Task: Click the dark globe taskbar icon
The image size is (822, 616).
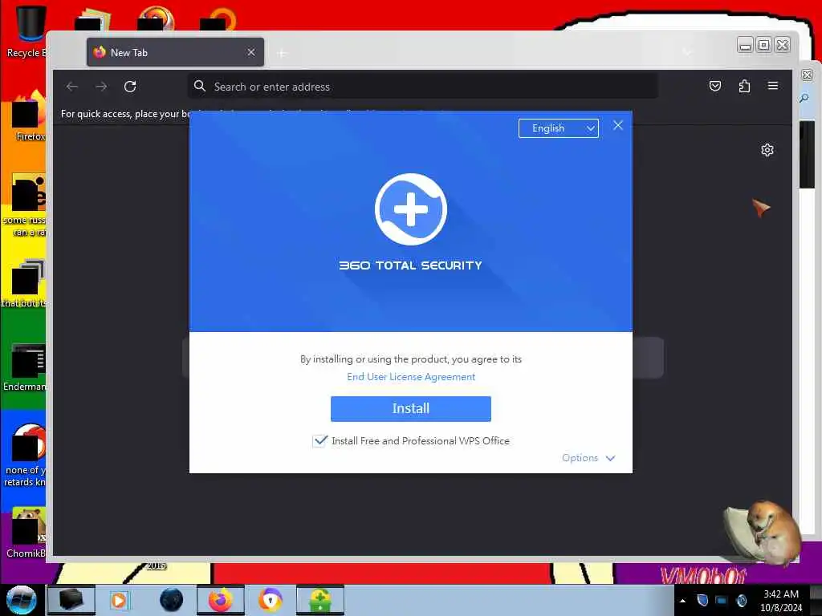Action: point(172,600)
